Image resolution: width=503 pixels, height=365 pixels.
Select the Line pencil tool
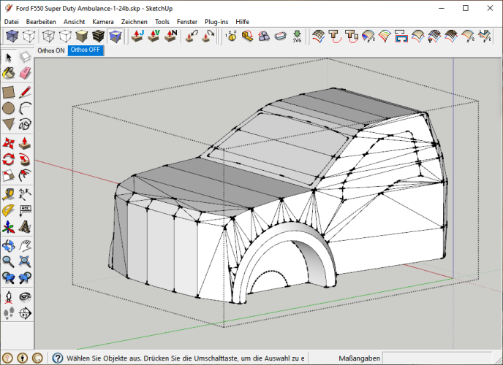point(25,92)
